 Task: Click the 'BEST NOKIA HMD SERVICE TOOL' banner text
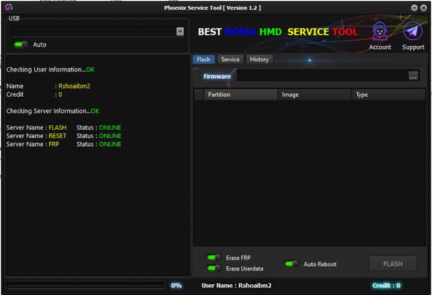[278, 32]
